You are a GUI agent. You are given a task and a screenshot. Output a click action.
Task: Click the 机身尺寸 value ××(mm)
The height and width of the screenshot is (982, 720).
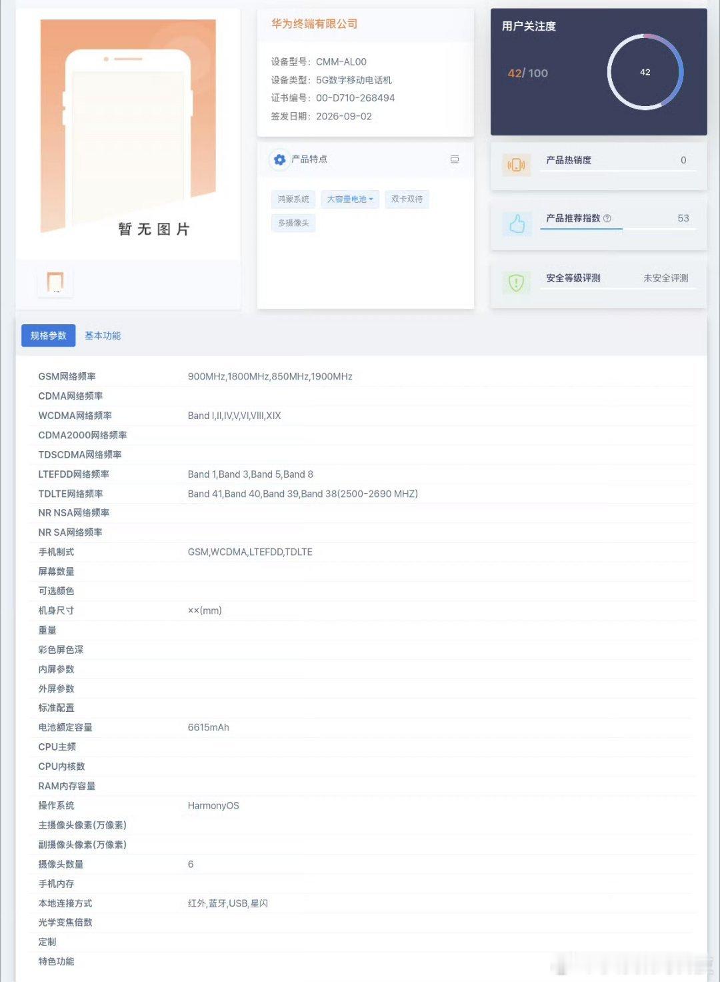[205, 610]
